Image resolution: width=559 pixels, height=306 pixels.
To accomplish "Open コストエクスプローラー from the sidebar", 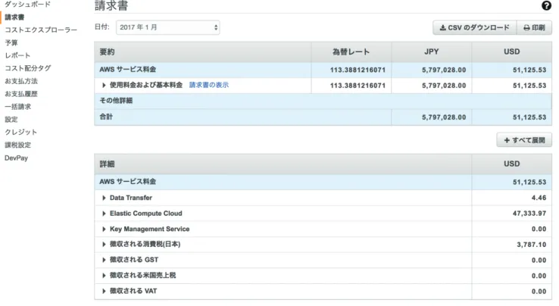I will click(41, 30).
